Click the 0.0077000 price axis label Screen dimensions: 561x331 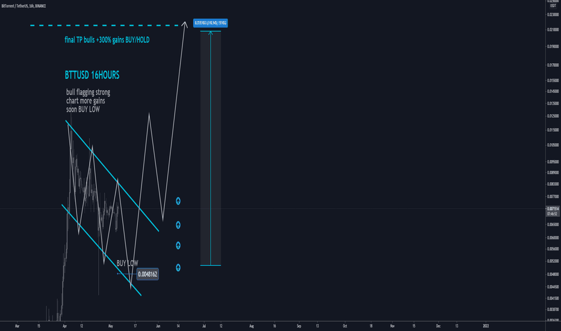(553, 196)
